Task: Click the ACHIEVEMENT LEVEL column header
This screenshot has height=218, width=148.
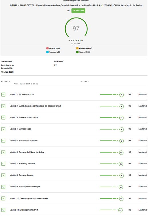Action: pyautogui.click(x=26, y=84)
